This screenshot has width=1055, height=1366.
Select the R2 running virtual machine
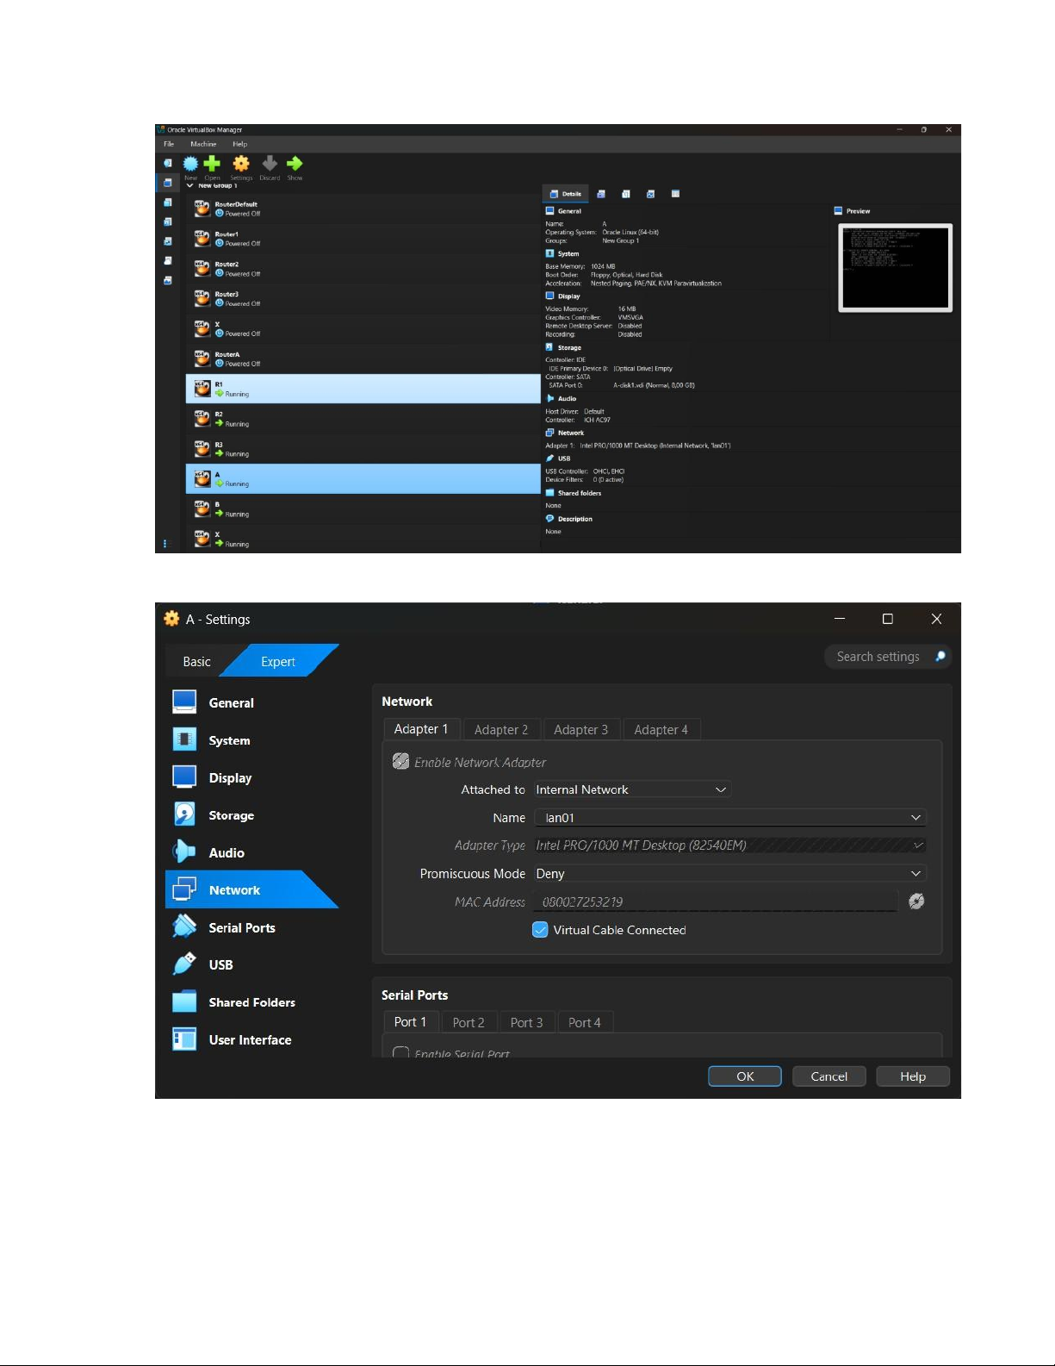click(x=363, y=419)
